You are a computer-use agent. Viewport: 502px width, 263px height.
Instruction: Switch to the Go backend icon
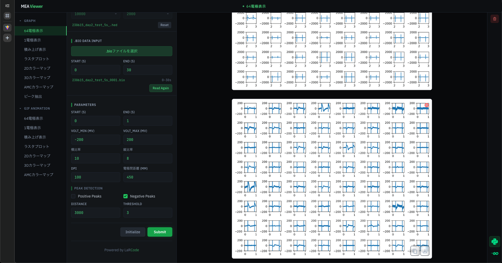(x=494, y=253)
